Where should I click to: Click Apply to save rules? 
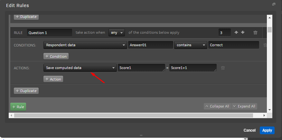click(x=267, y=130)
